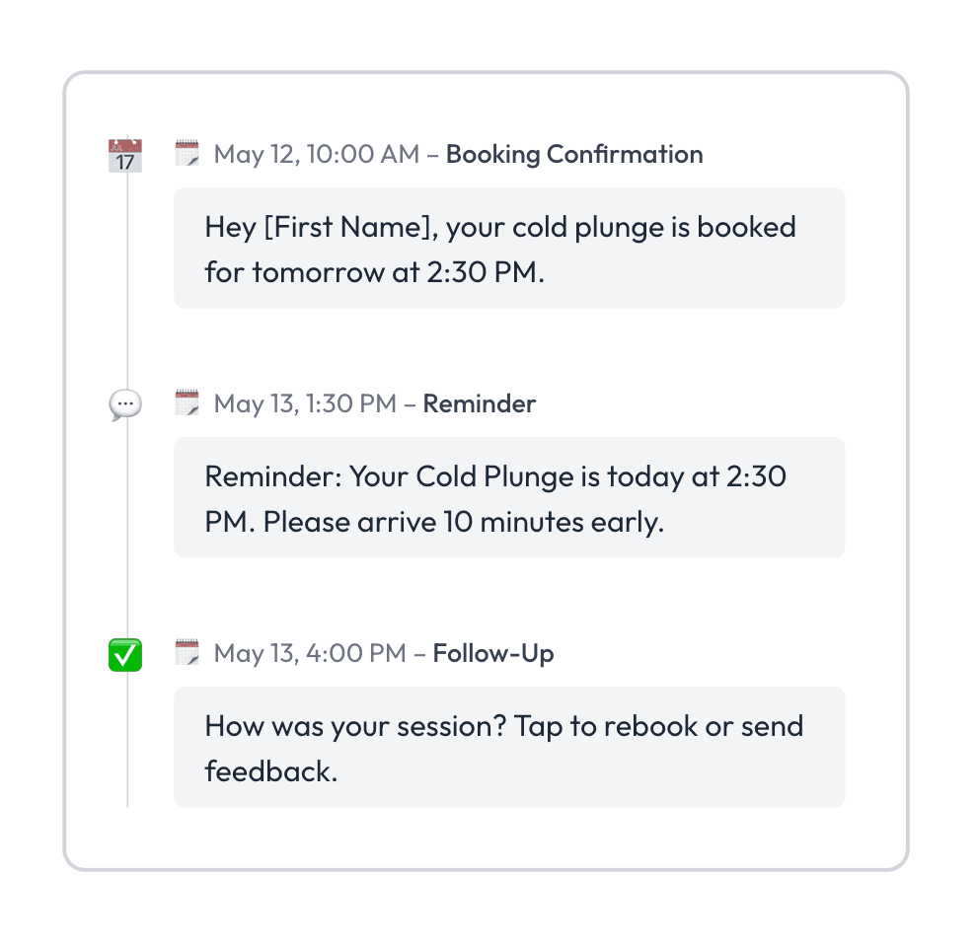Select the Reminder heading
This screenshot has width=977, height=947.
(x=480, y=404)
